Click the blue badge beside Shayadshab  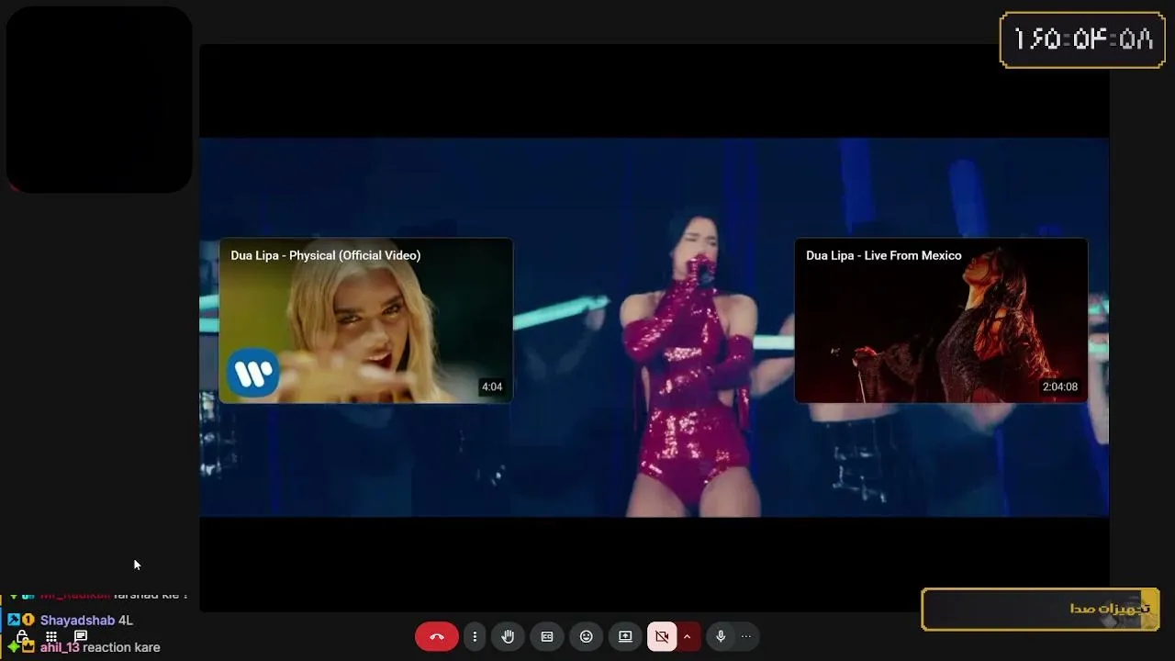[x=14, y=621]
